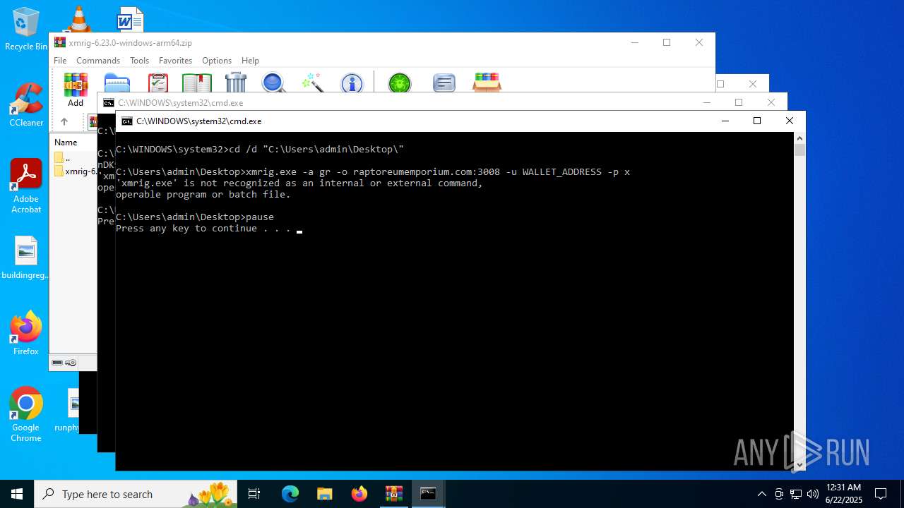Select the runphy file on desktop
This screenshot has height=508, width=904.
(67, 409)
